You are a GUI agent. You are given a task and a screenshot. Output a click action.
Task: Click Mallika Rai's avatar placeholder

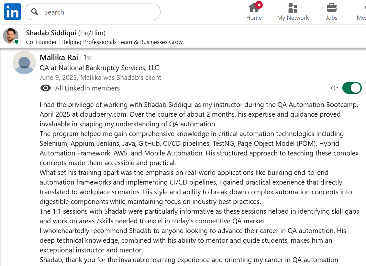(x=24, y=63)
